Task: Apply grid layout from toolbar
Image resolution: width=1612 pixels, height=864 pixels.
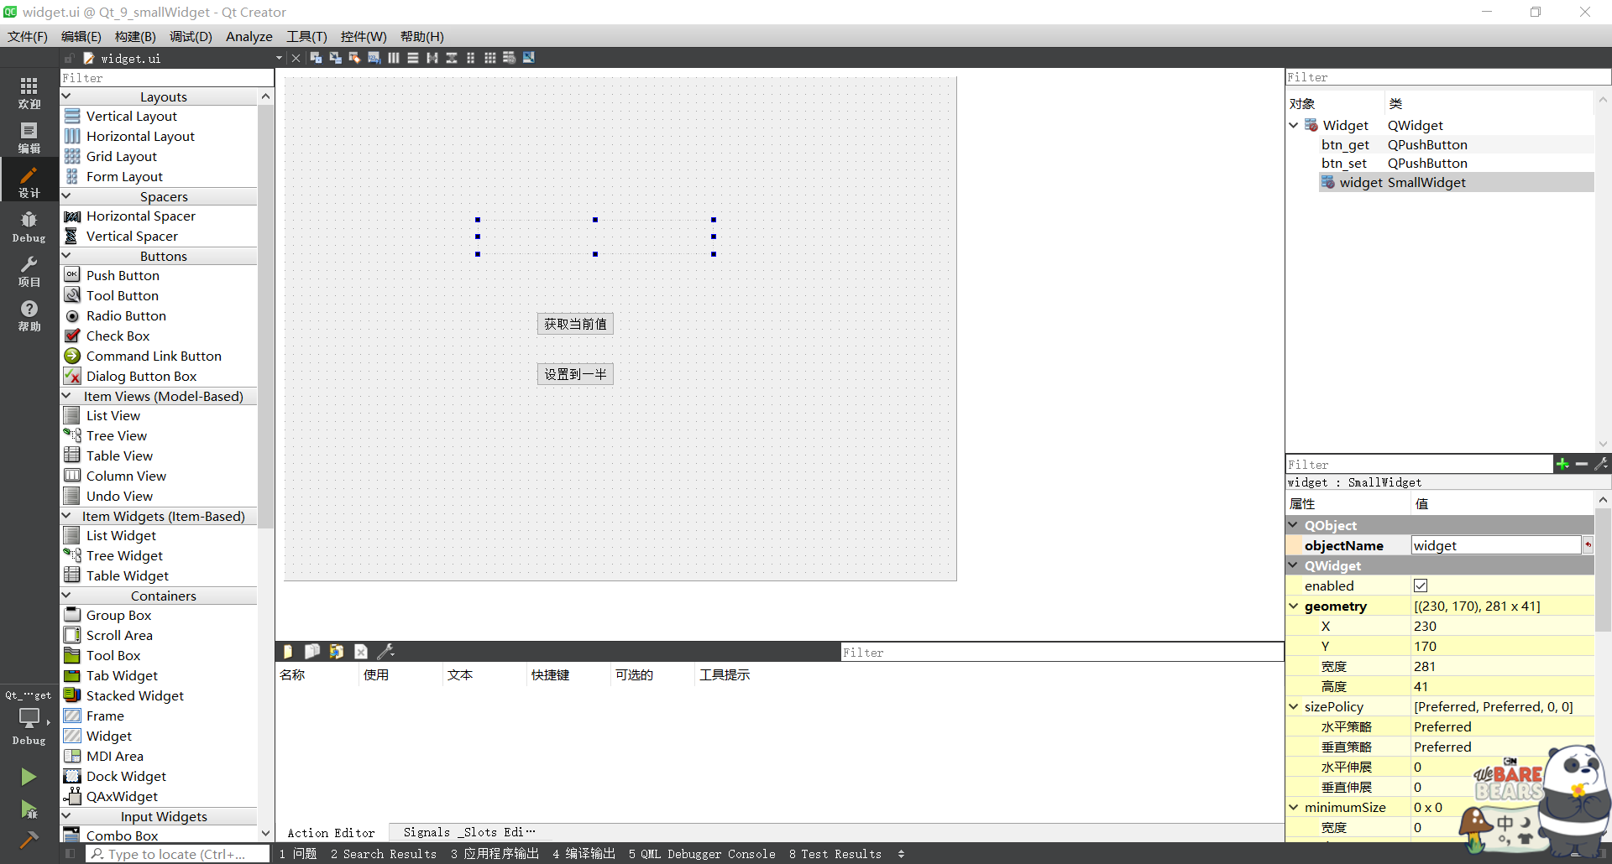Action: click(x=489, y=58)
